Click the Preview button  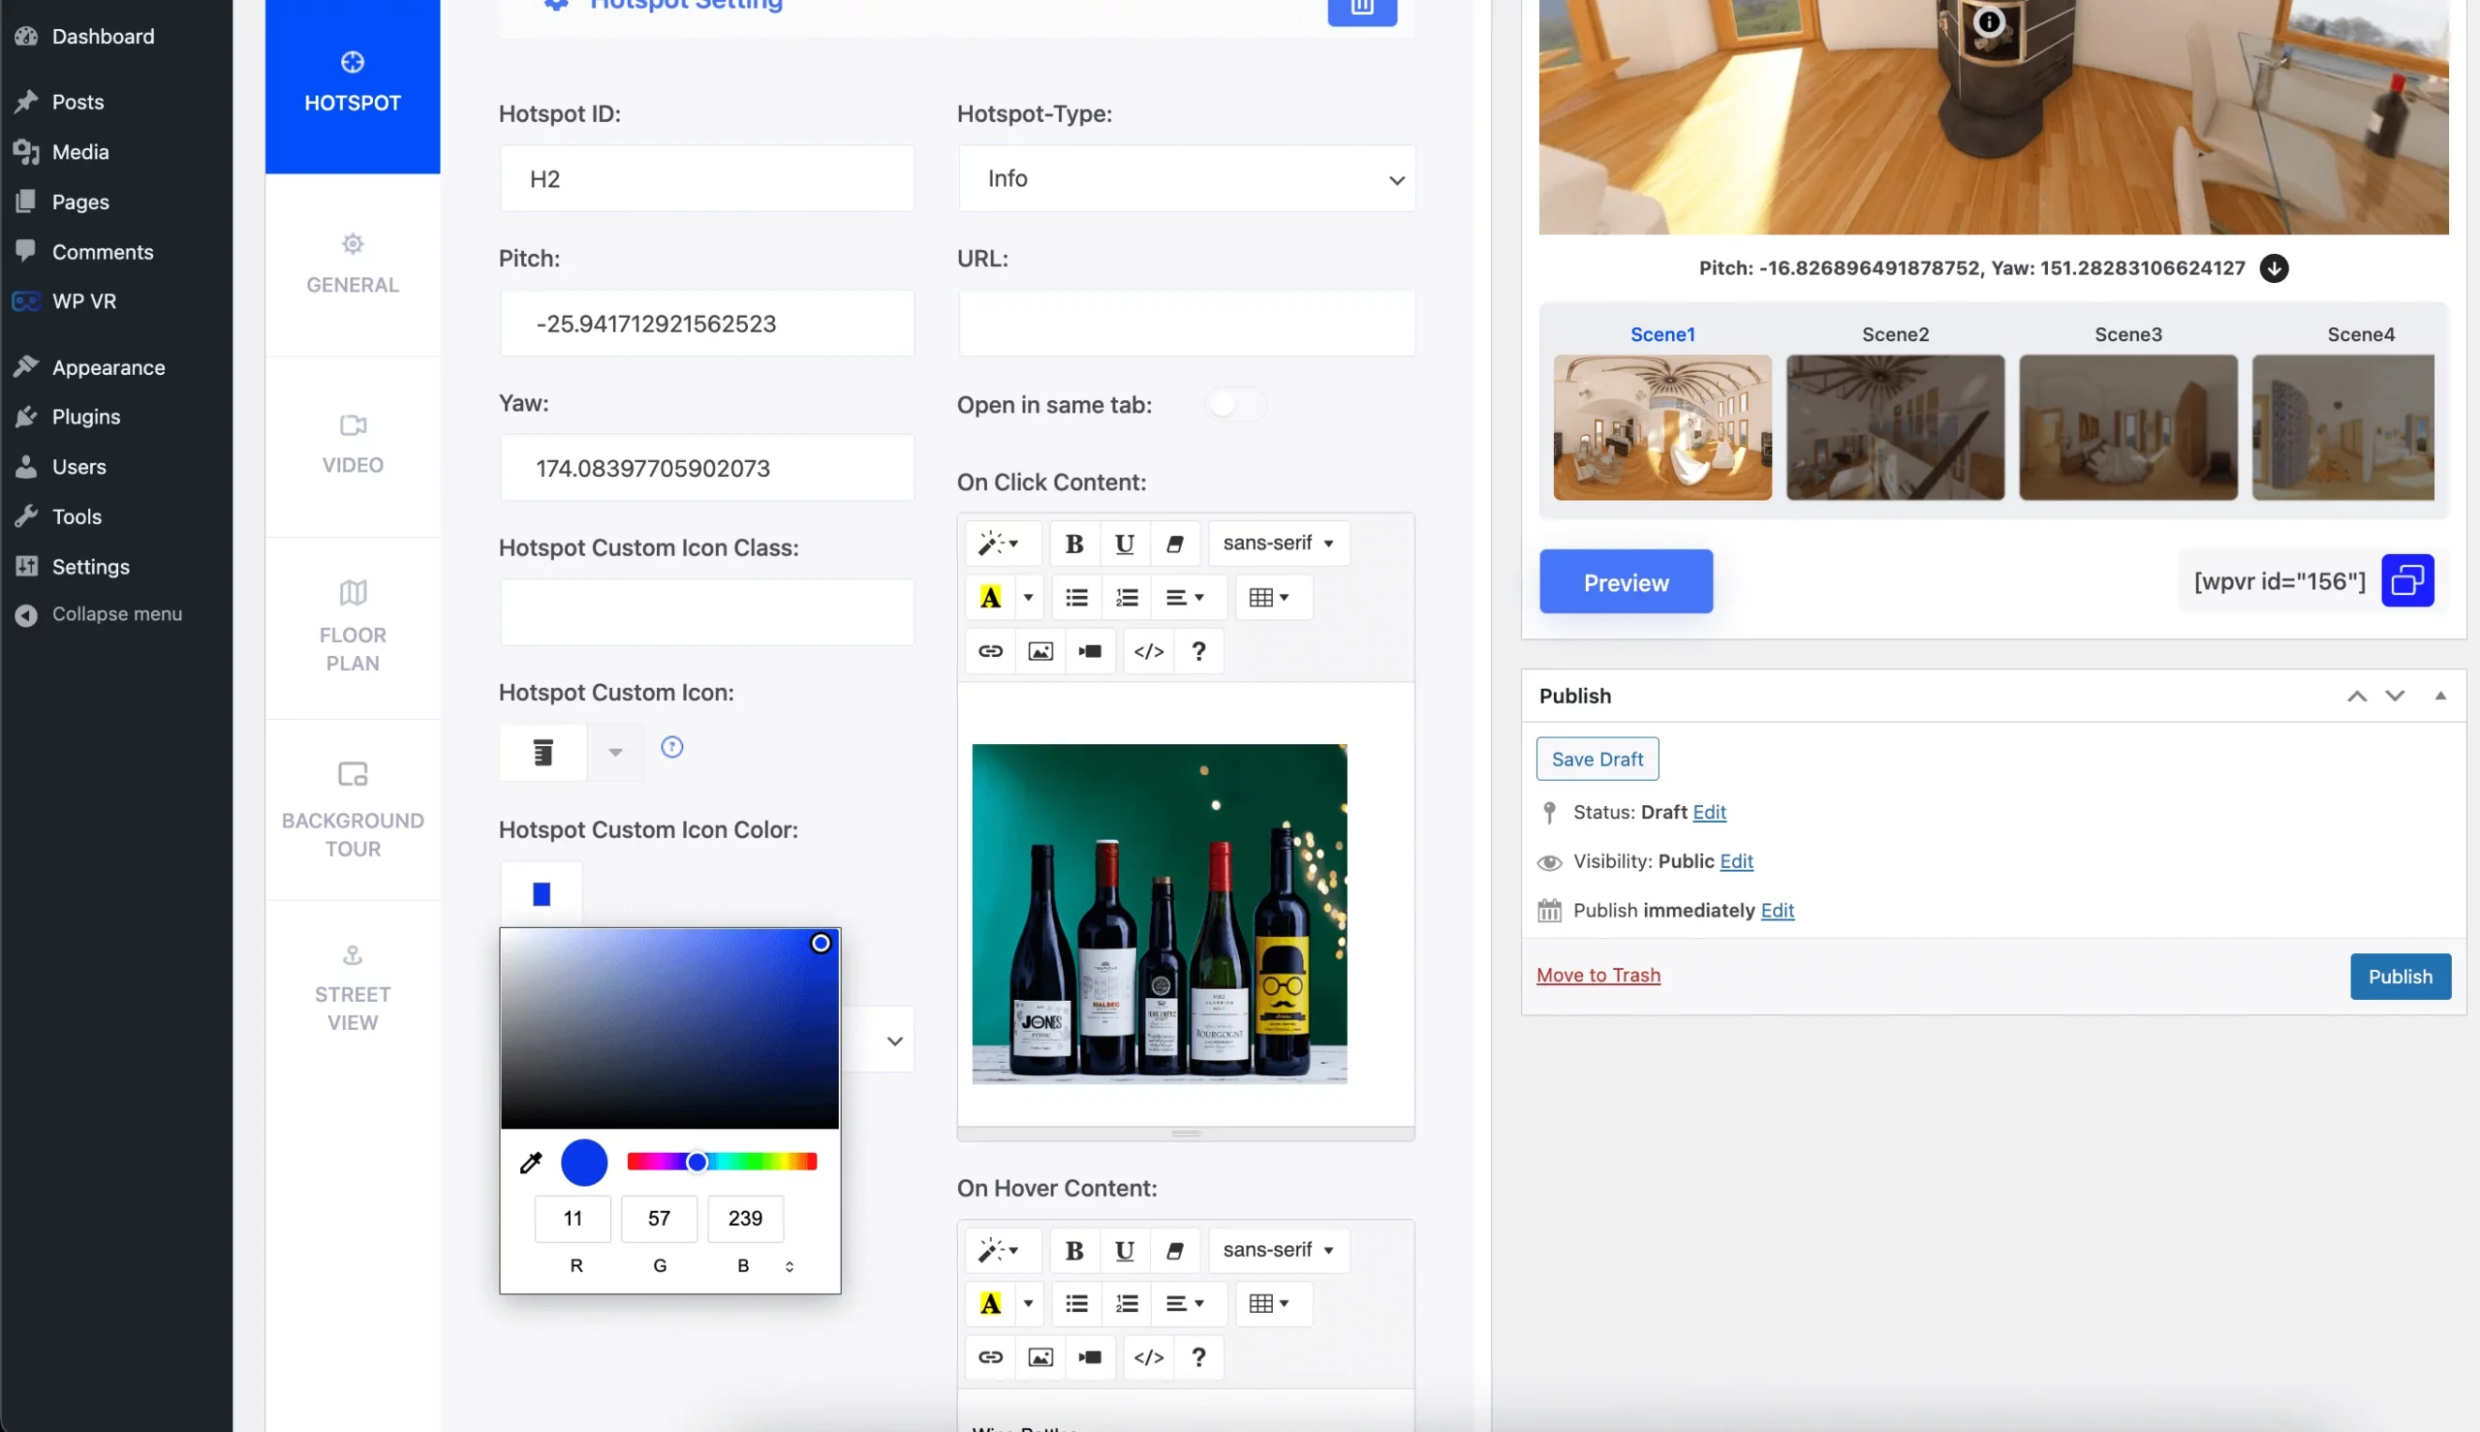1625,579
